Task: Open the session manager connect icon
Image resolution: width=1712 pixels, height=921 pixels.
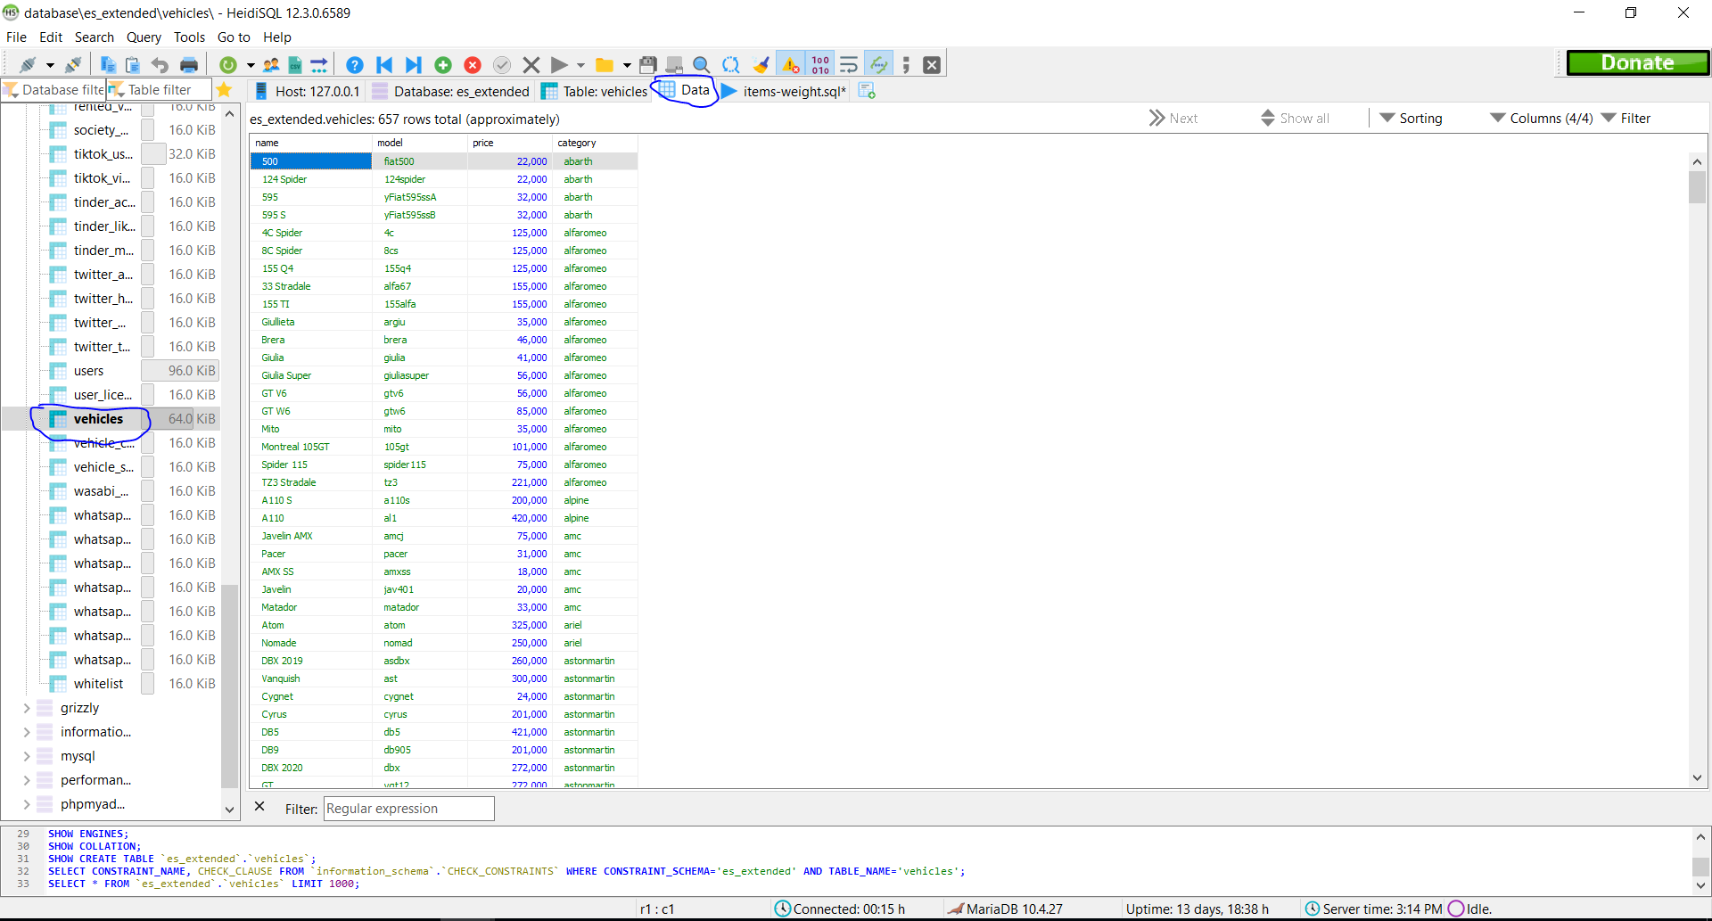Action: (x=29, y=64)
